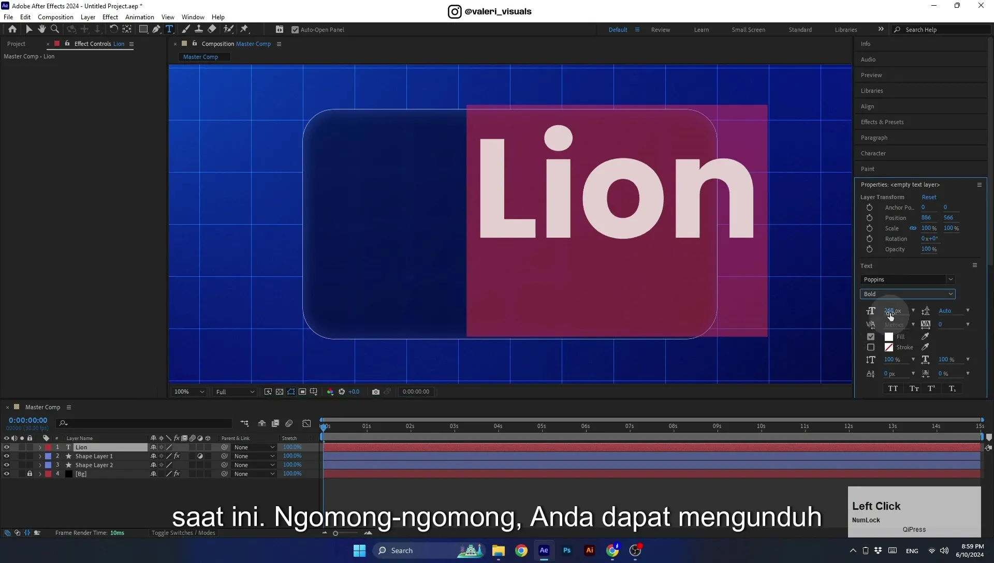994x563 pixels.
Task: Uncheck the Fill checkbox
Action: click(x=871, y=336)
